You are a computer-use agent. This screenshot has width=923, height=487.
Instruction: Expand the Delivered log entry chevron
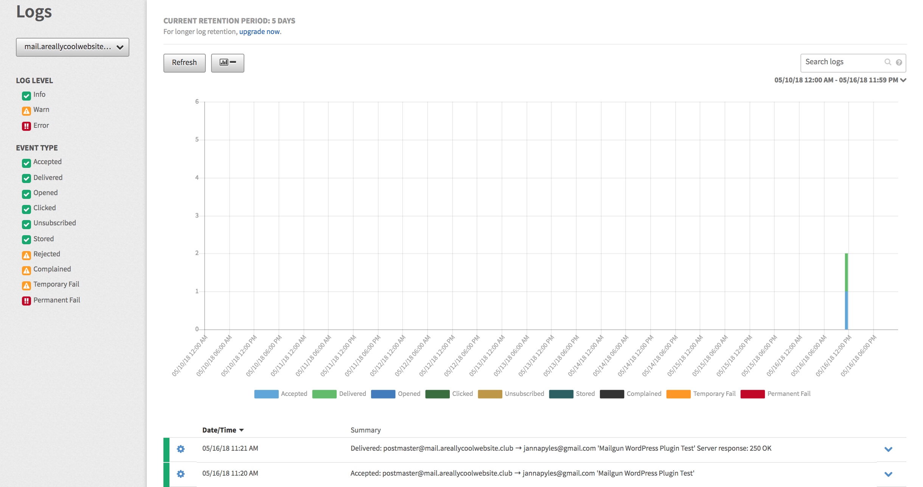pos(888,449)
